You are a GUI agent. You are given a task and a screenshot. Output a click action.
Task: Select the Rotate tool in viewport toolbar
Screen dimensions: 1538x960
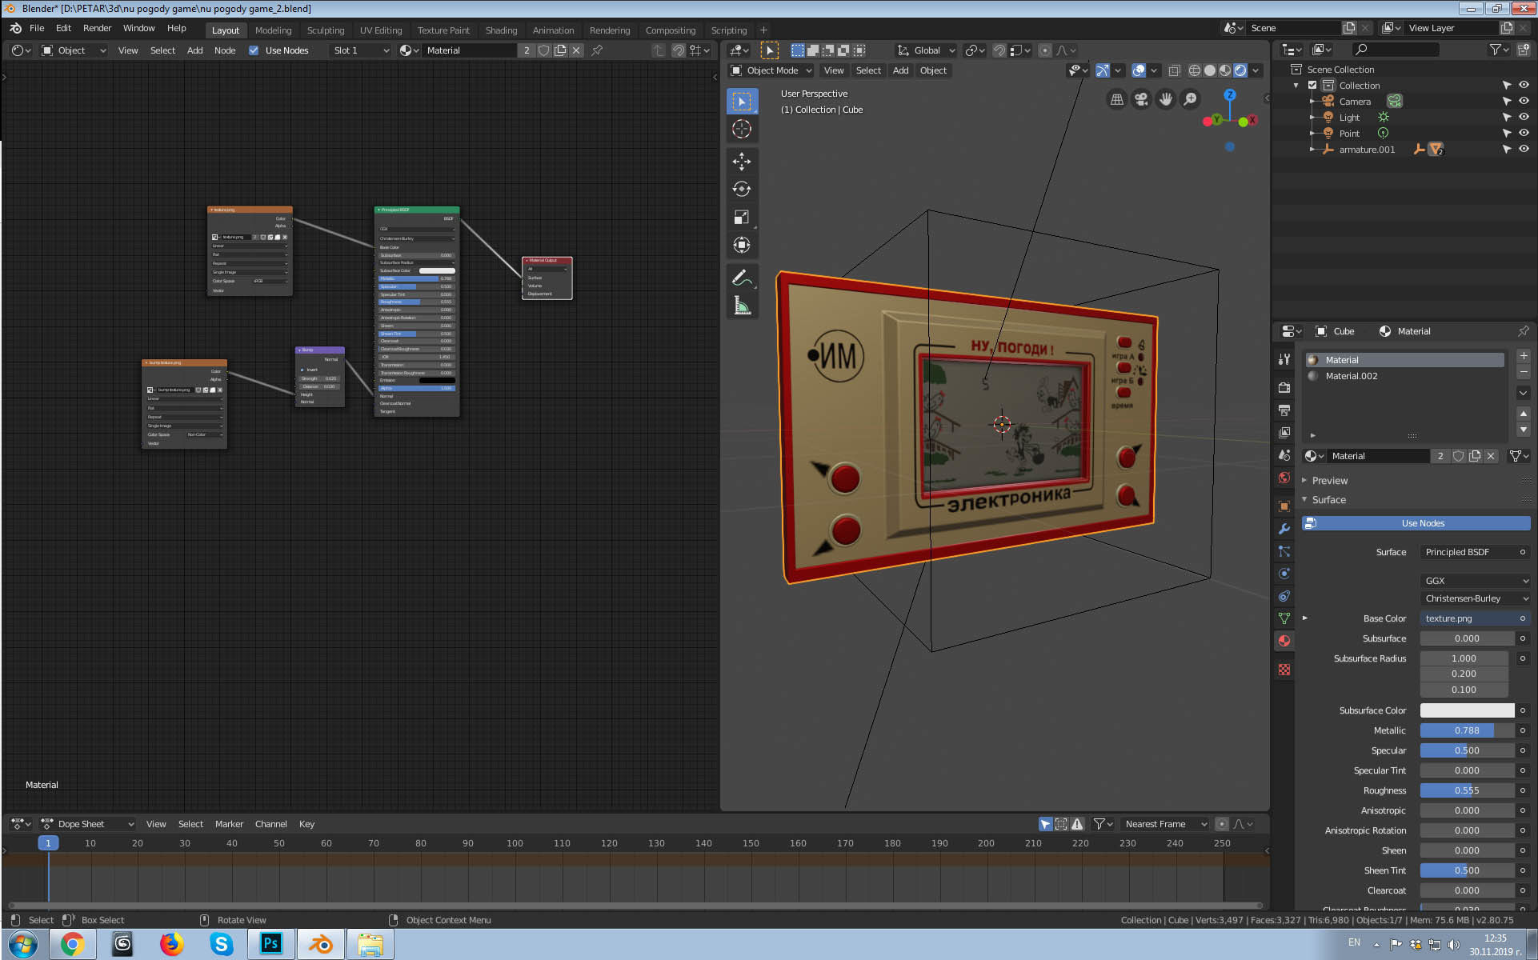pos(742,189)
